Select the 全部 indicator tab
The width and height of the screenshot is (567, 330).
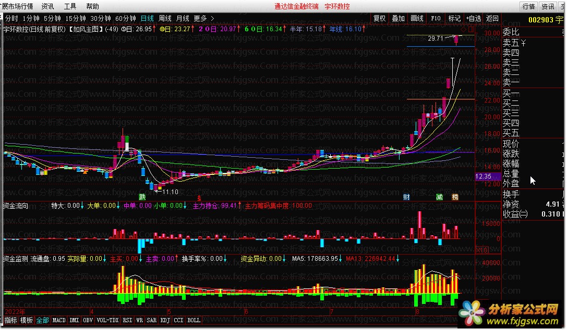click(42, 320)
